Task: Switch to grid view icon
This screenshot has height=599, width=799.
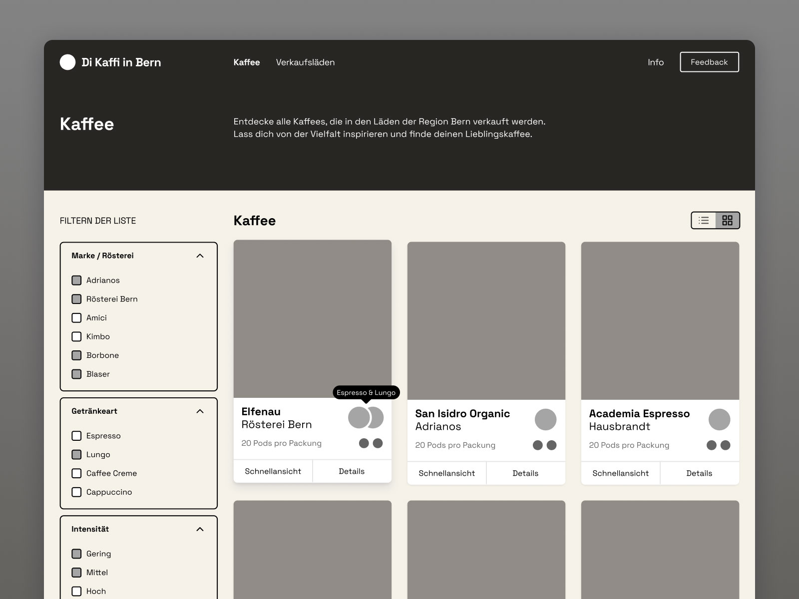Action: pos(727,220)
